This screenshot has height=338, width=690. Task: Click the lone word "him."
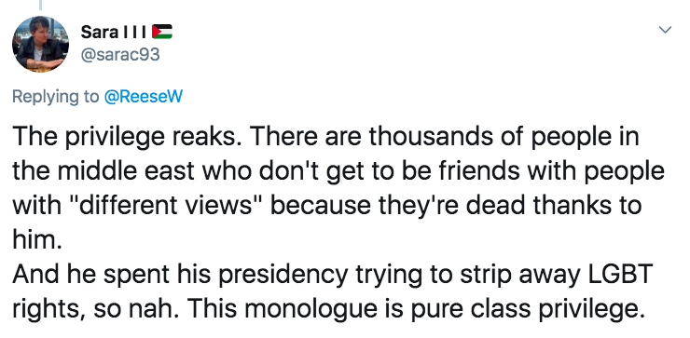(37, 239)
